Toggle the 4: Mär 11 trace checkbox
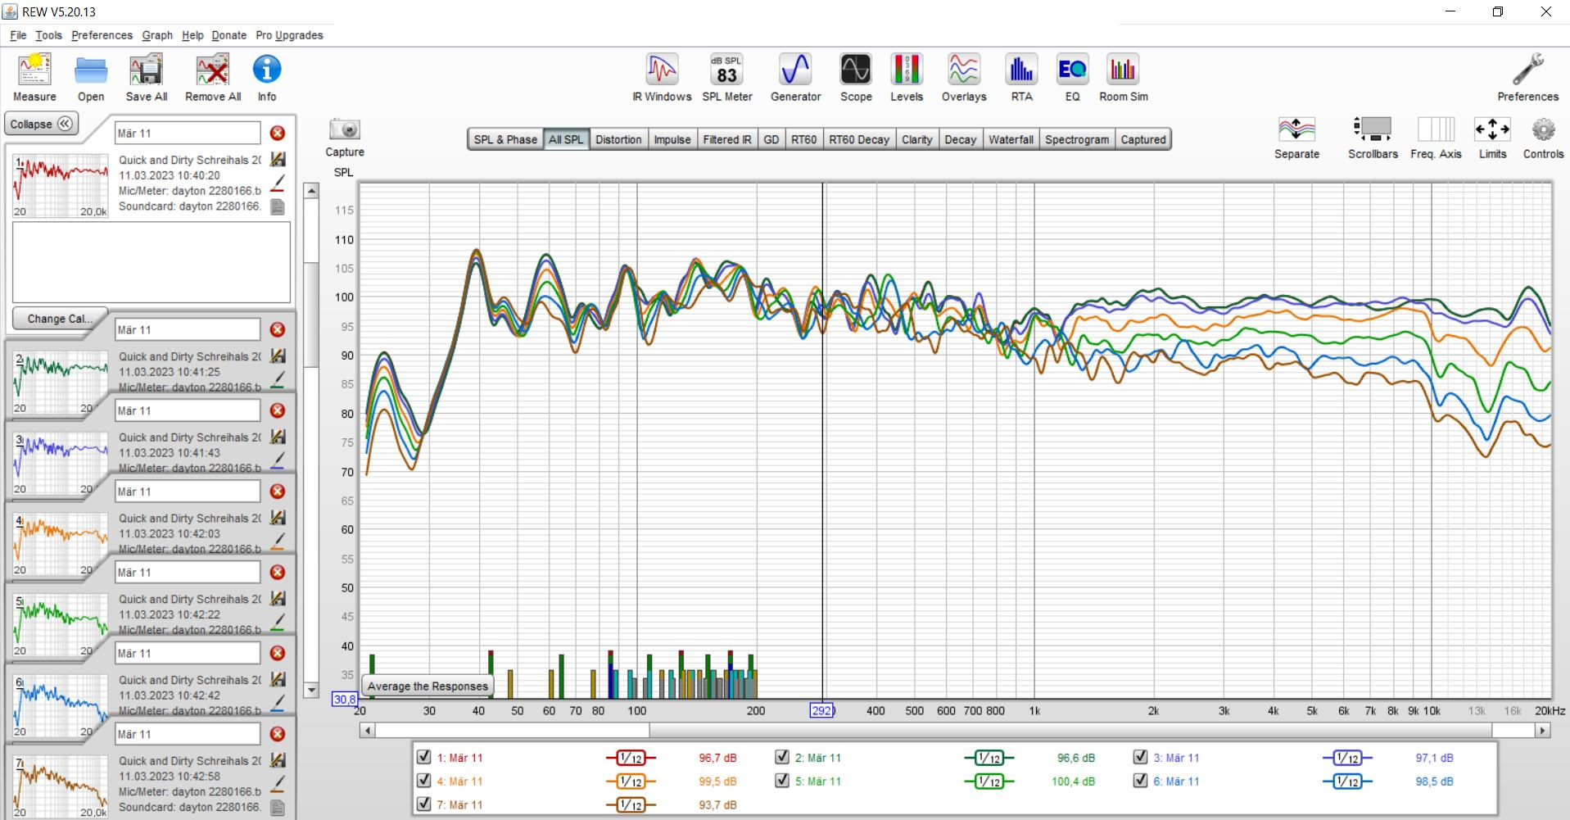Image resolution: width=1570 pixels, height=820 pixels. [x=424, y=781]
